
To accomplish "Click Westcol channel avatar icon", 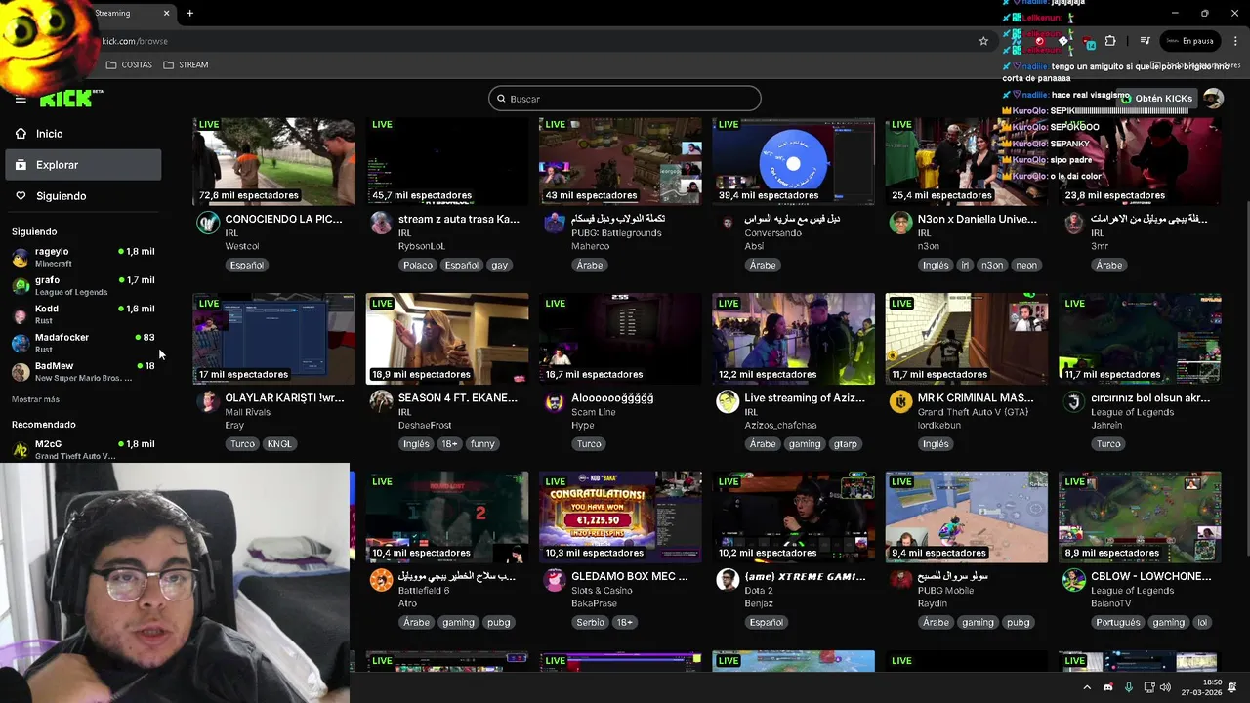I will click(208, 224).
